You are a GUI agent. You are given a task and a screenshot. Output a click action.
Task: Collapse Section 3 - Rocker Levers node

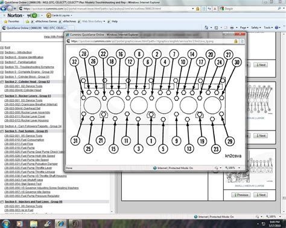2,96
